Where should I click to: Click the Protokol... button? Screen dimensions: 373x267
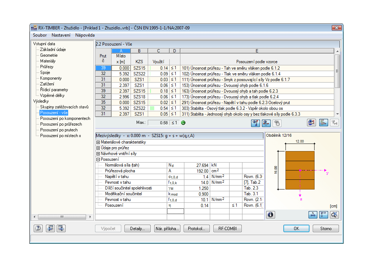click(x=197, y=229)
